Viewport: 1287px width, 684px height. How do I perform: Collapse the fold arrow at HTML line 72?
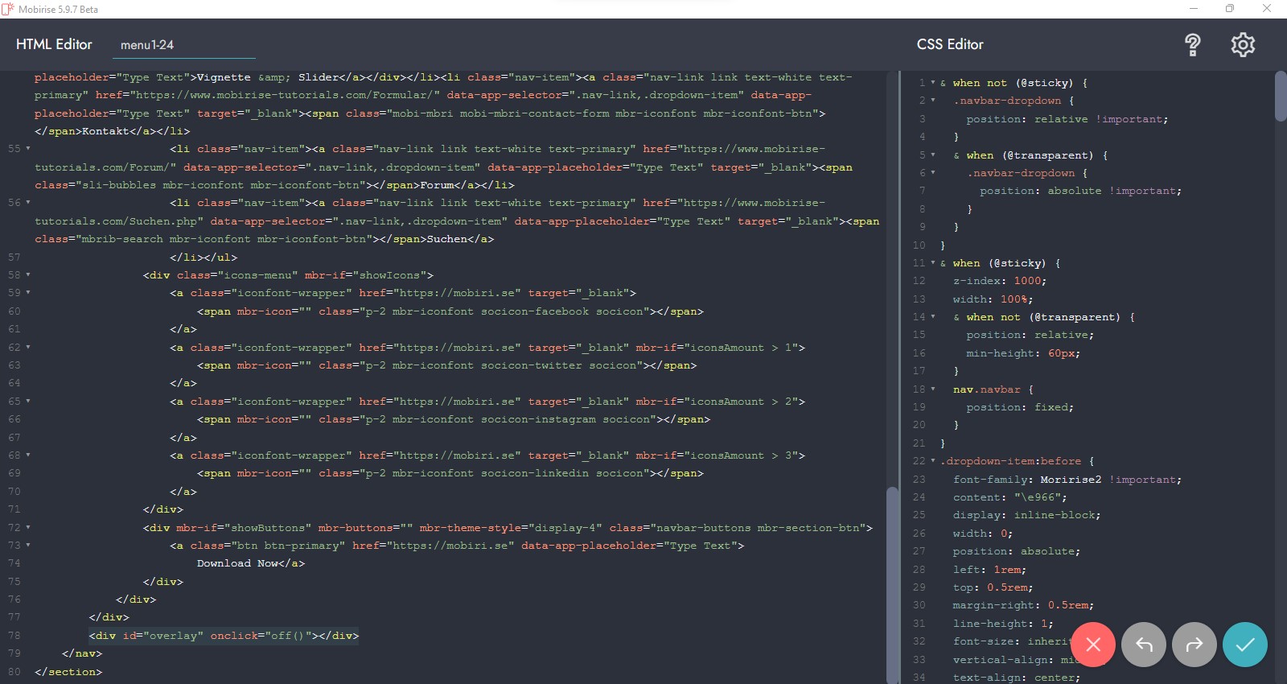click(x=28, y=528)
